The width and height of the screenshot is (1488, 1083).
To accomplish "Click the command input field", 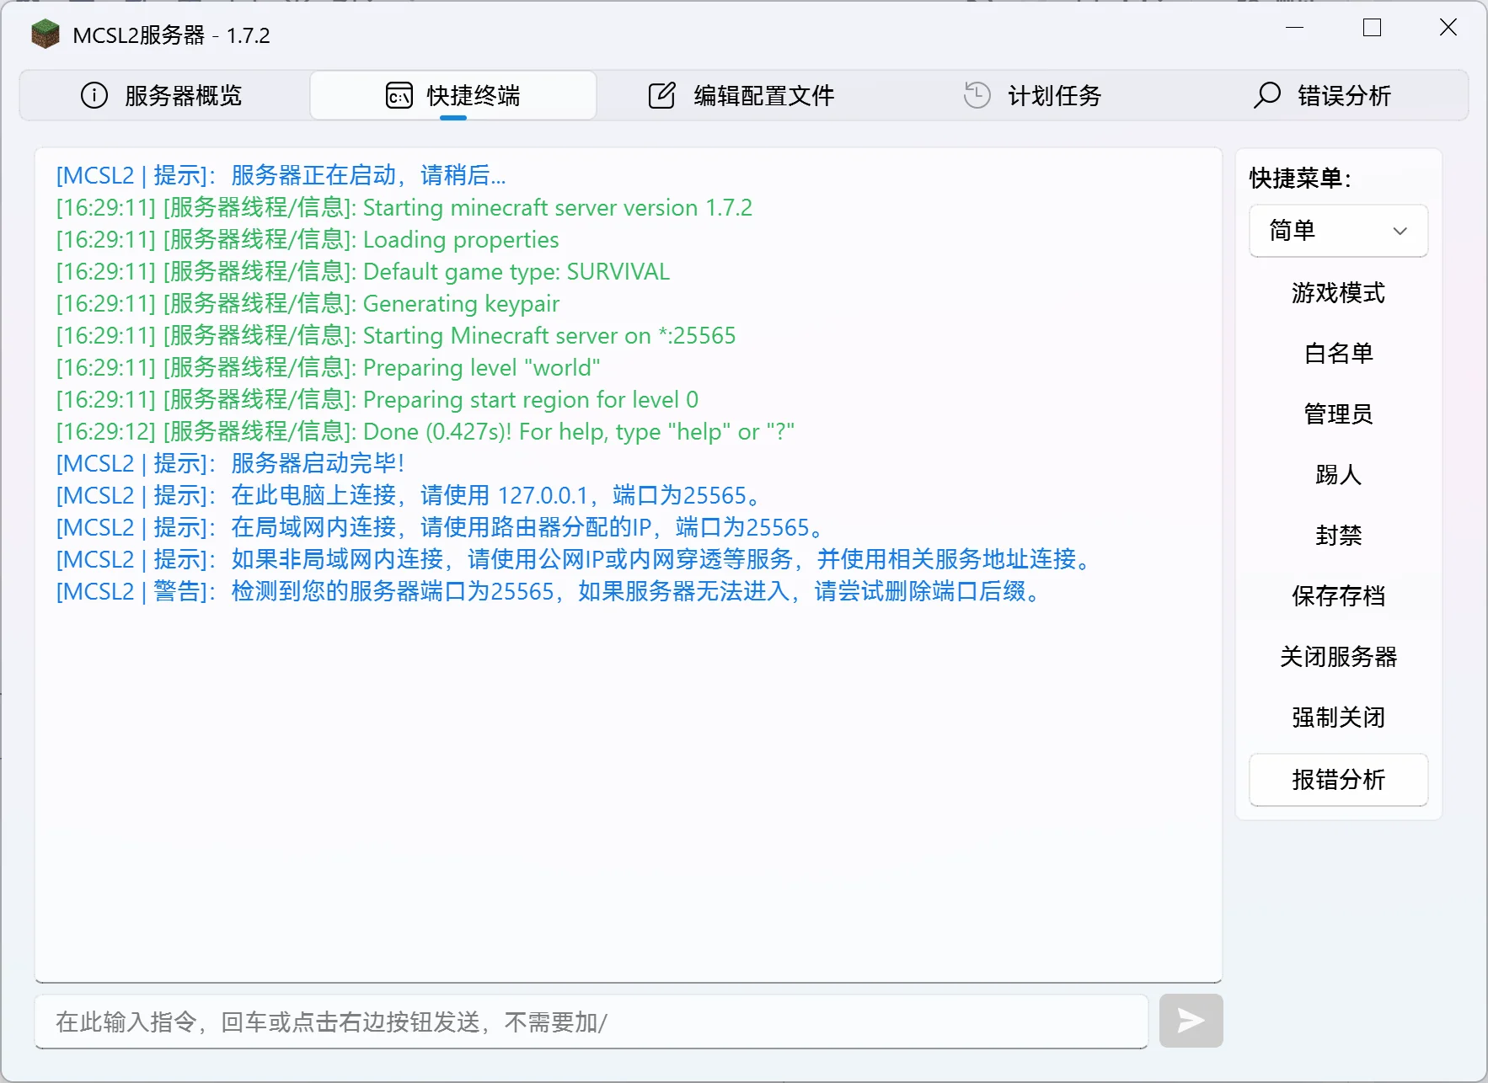I will point(590,1021).
